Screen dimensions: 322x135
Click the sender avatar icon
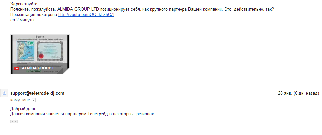point(5,93)
